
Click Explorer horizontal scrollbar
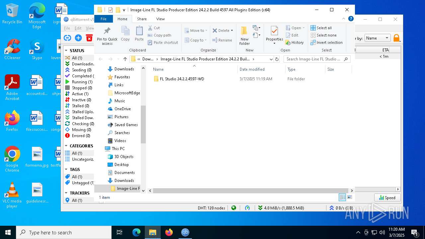pyautogui.click(x=251, y=191)
